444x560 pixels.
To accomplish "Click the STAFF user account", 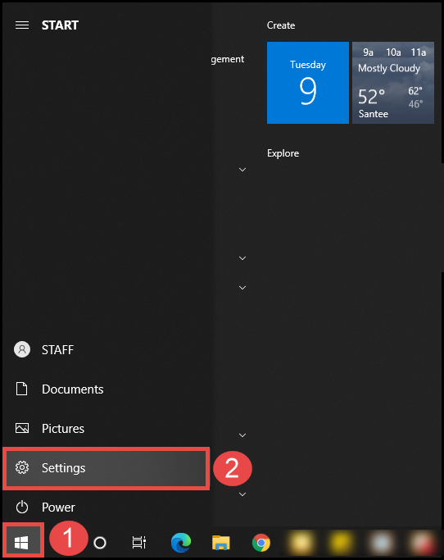I will pos(106,349).
